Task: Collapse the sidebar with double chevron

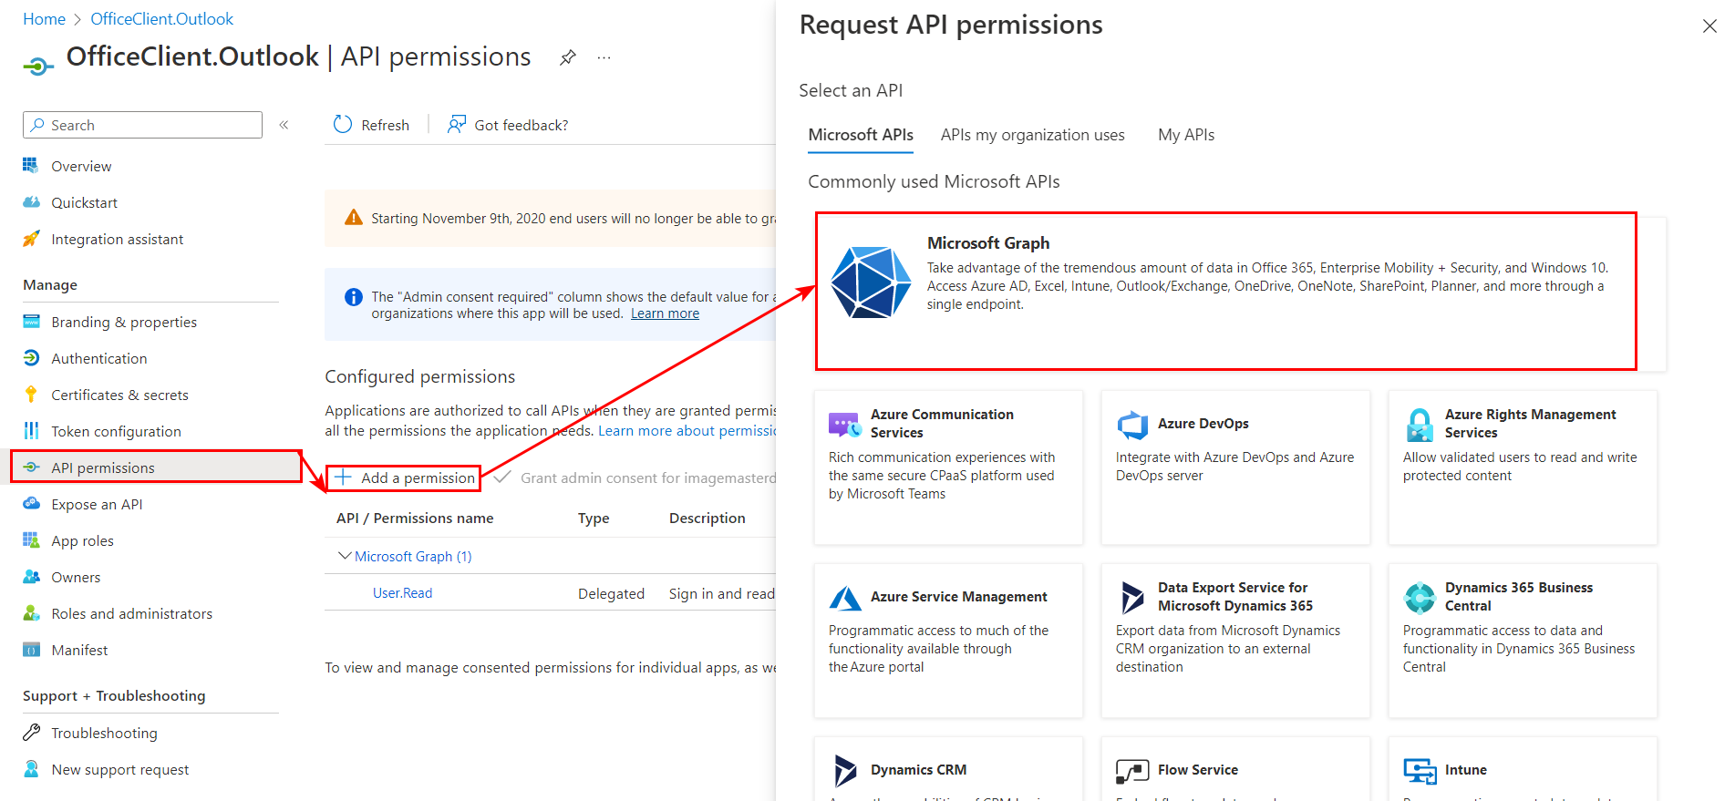Action: (x=284, y=125)
